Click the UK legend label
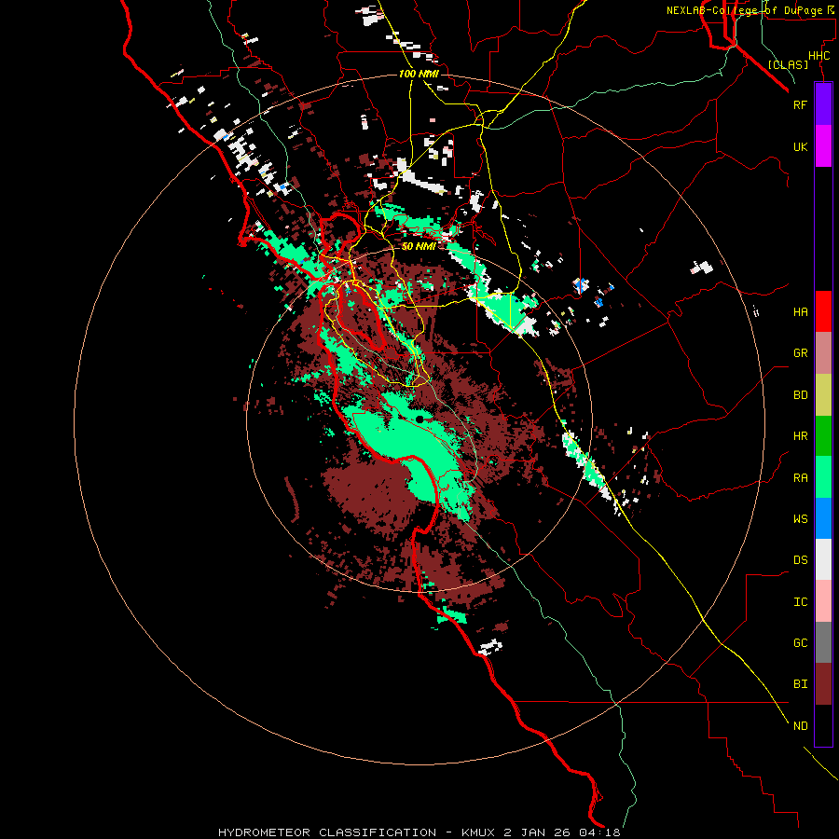Screen dimensions: 839x839 point(800,147)
